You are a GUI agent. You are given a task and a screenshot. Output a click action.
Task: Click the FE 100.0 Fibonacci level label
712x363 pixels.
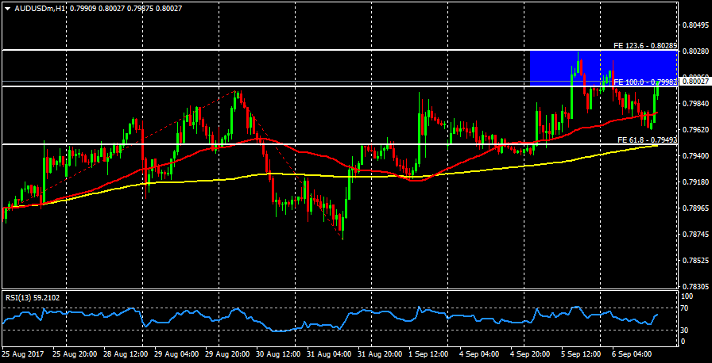(x=644, y=82)
